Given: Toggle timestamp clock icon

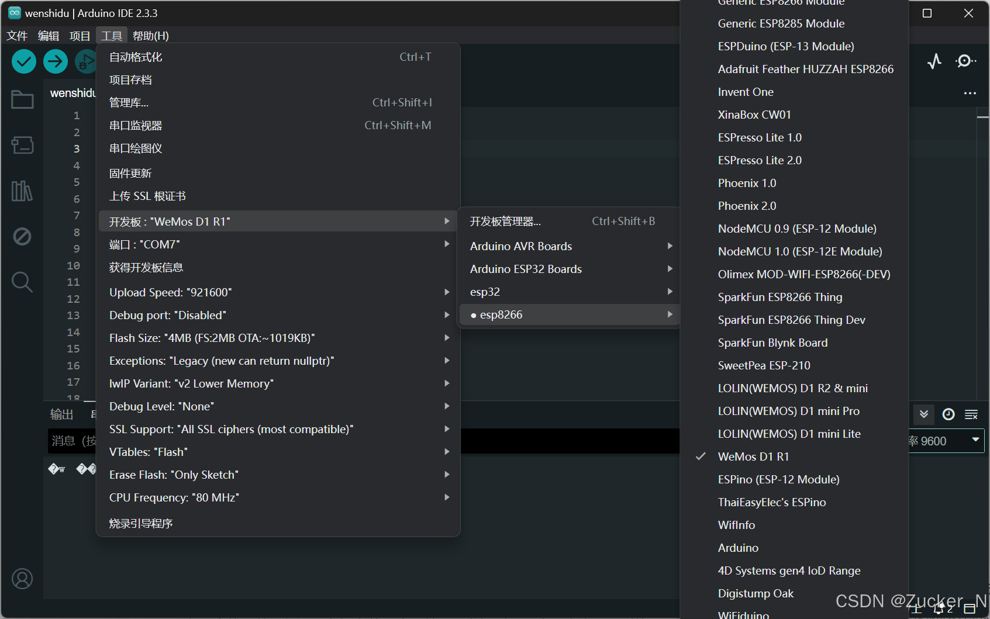Looking at the screenshot, I should (948, 414).
